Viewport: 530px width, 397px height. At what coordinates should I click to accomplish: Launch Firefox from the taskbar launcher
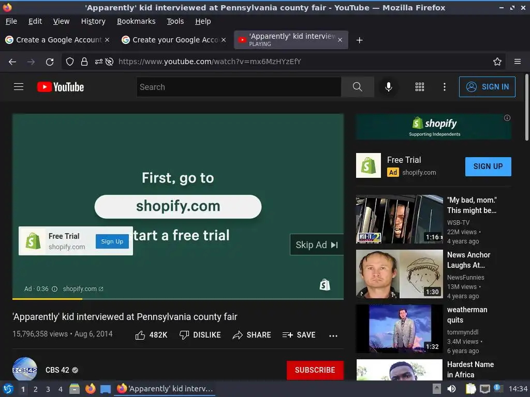pyautogui.click(x=90, y=389)
